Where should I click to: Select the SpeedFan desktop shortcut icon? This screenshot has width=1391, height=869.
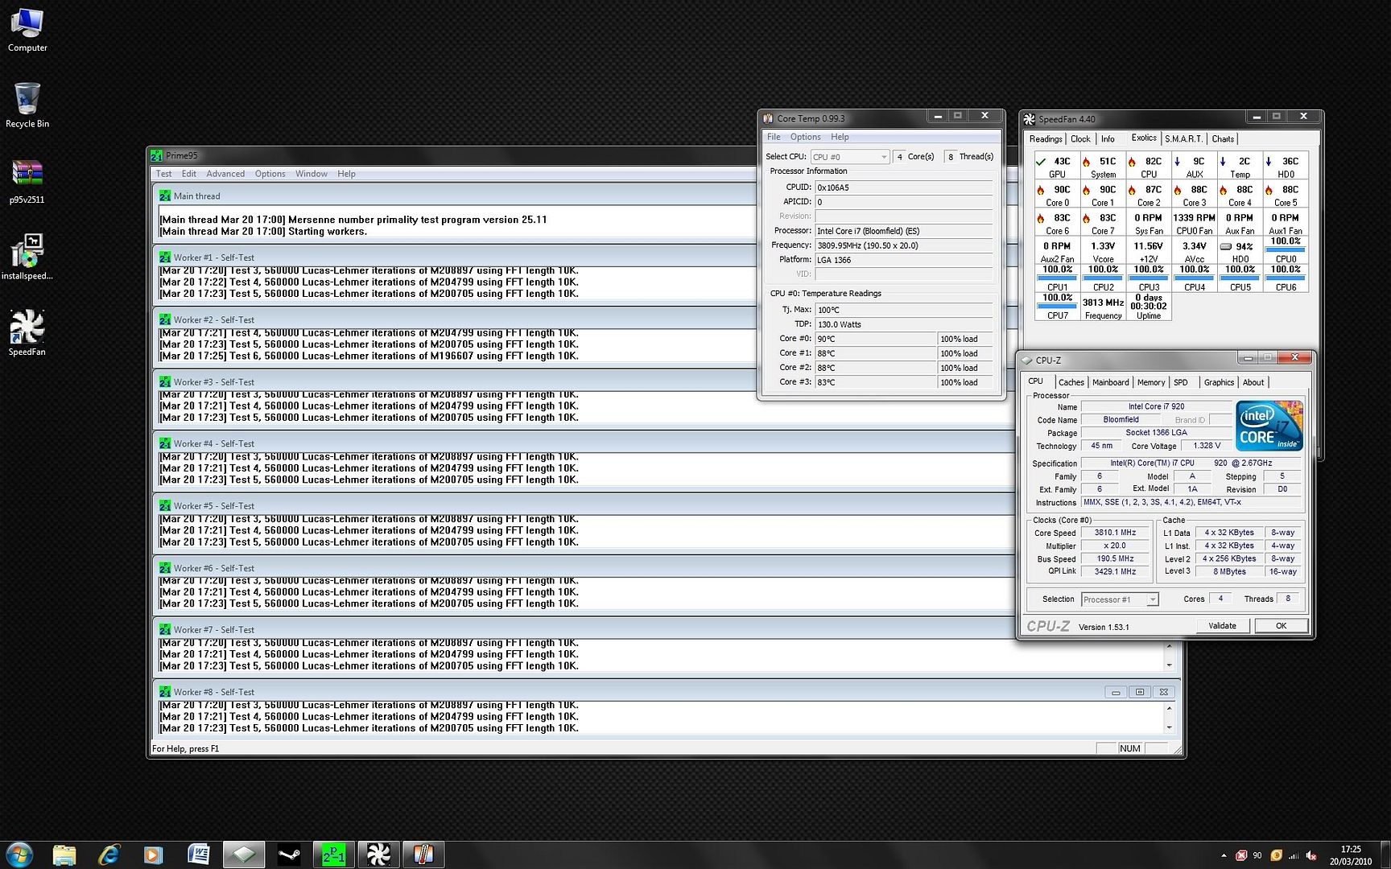(27, 332)
